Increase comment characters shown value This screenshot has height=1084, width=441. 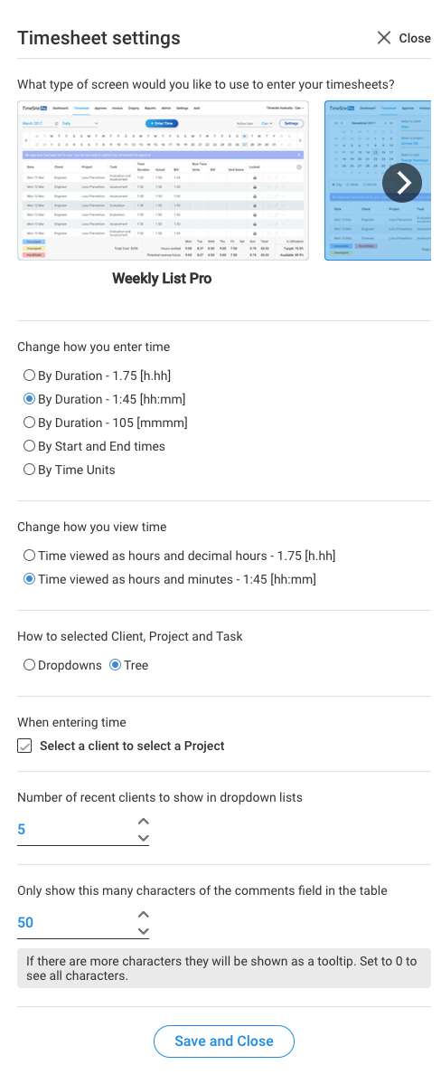(x=143, y=915)
